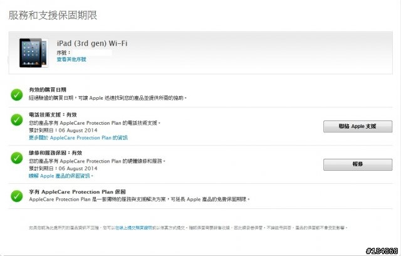Image resolution: width=401 pixels, height=256 pixels.
Task: Follow the 在線上提交購買證明 link in the footer
Action: click(133, 228)
